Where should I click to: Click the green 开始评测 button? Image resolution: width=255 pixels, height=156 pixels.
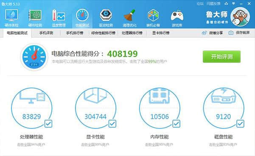pyautogui.click(x=221, y=56)
